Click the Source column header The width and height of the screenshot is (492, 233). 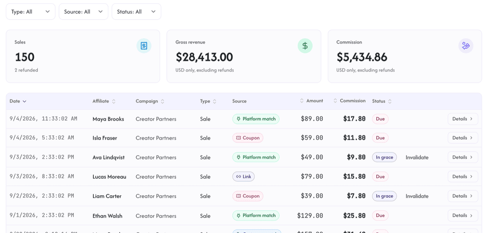240,101
